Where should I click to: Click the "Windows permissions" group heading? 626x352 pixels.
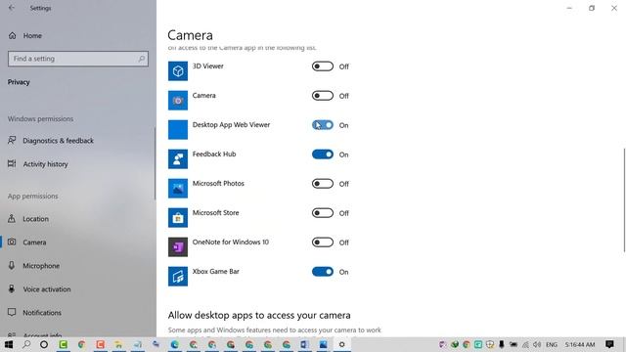(x=40, y=119)
